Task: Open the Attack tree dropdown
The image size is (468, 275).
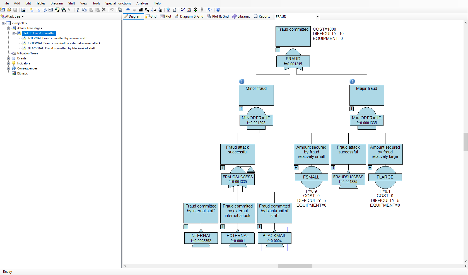Action: point(23,17)
